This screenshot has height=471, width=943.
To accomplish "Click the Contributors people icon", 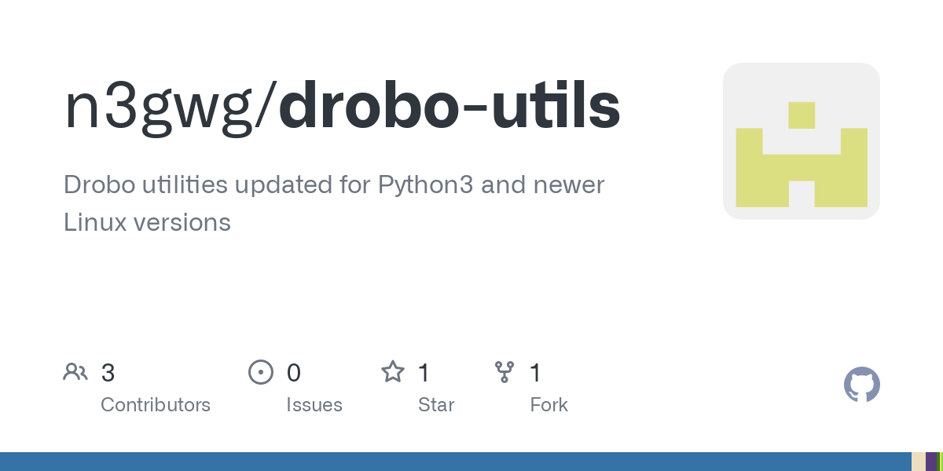I will (x=75, y=372).
